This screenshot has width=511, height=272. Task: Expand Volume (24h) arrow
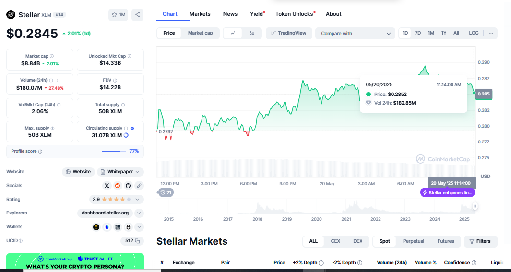click(x=58, y=80)
